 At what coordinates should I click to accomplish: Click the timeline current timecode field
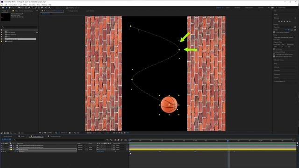(x=6, y=140)
